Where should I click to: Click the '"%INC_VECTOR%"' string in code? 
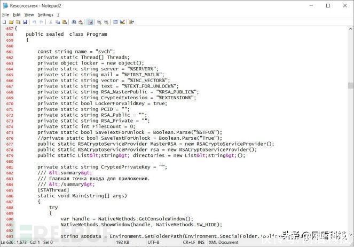(147, 81)
